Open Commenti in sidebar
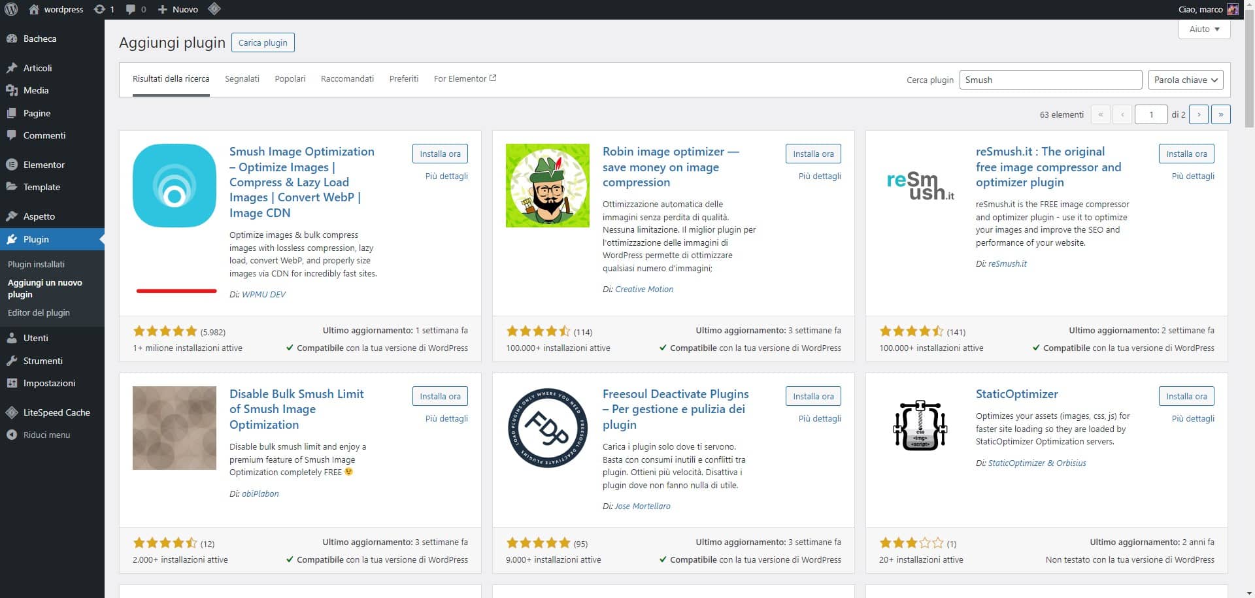 (x=52, y=135)
